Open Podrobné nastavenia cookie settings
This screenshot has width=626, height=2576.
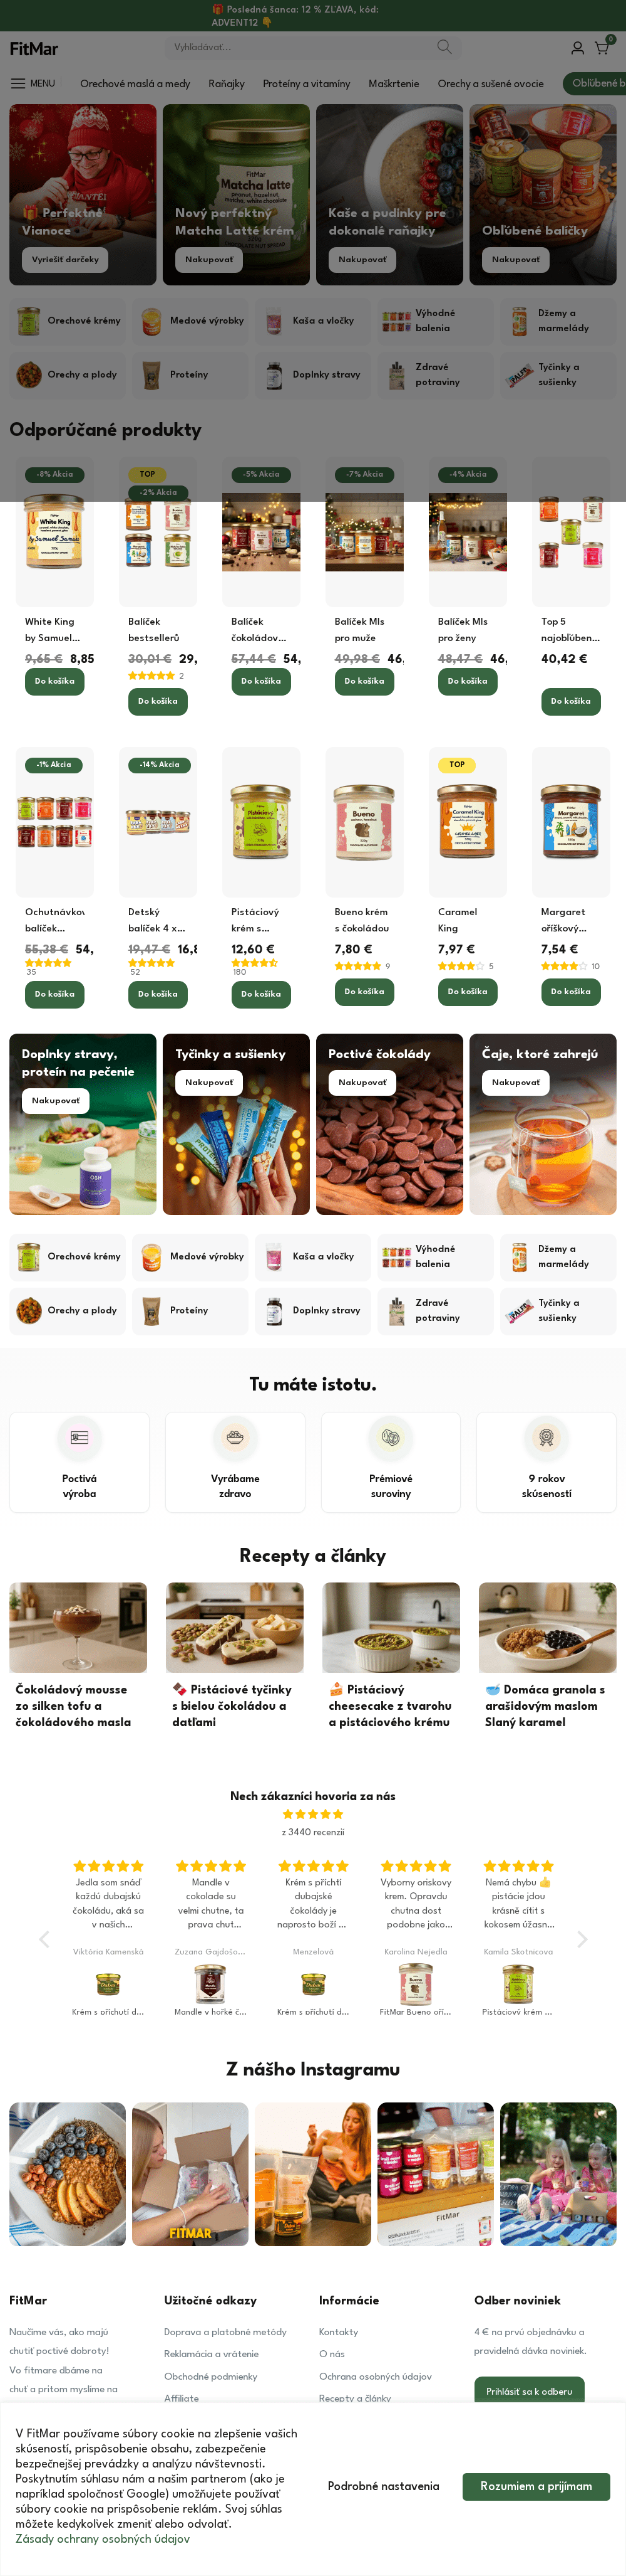pos(383,2485)
